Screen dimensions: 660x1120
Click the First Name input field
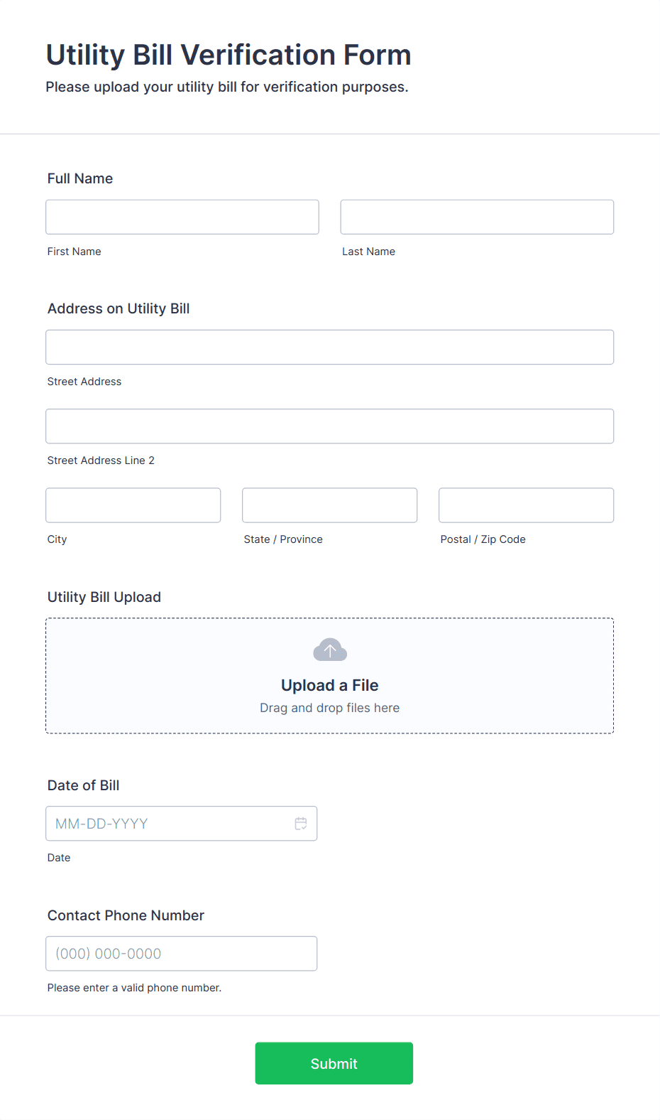tap(182, 217)
